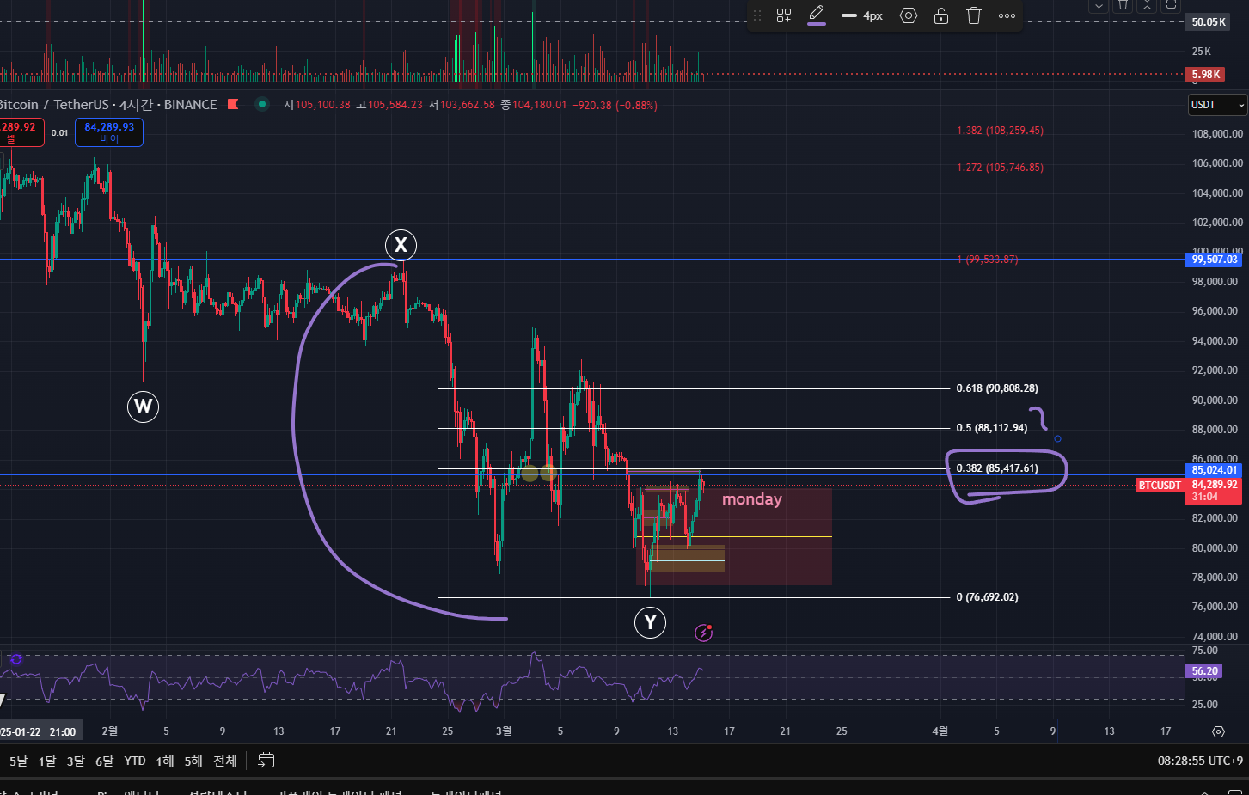The height and width of the screenshot is (795, 1249).
Task: Select the 5해 time range
Action: 193,761
